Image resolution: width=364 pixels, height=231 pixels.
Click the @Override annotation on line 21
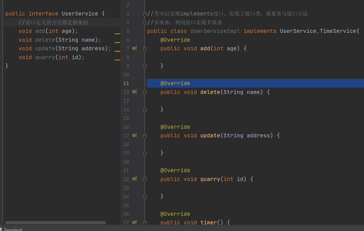pyautogui.click(x=175, y=170)
